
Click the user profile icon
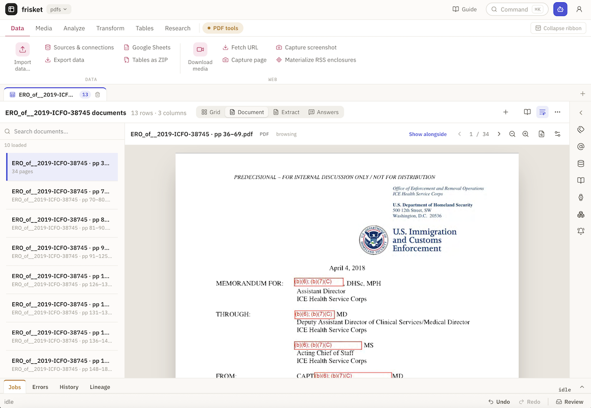[579, 9]
